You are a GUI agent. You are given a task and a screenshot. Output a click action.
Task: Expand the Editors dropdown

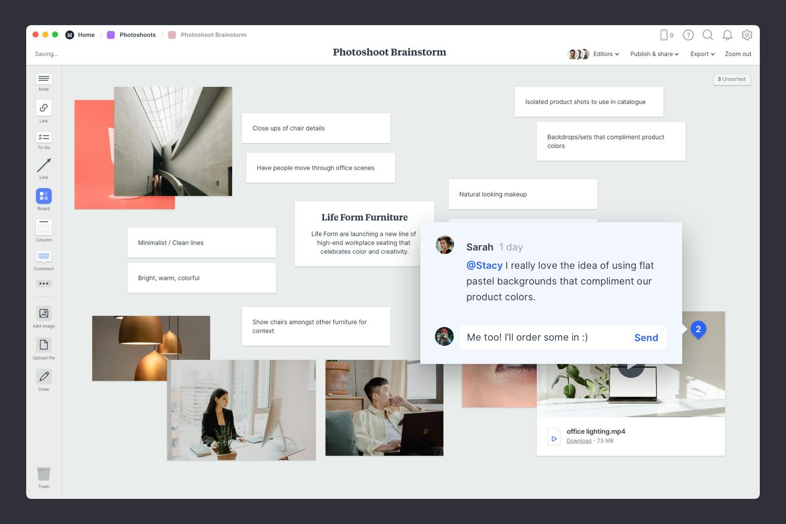coord(605,54)
